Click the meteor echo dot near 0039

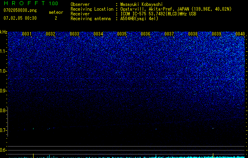click(213, 128)
